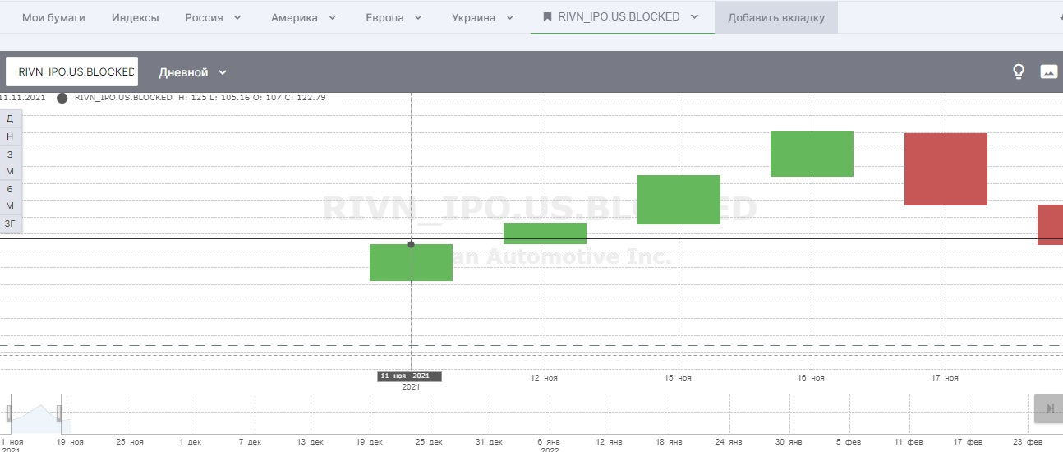Click the red candle for 17 ноя

coord(946,169)
